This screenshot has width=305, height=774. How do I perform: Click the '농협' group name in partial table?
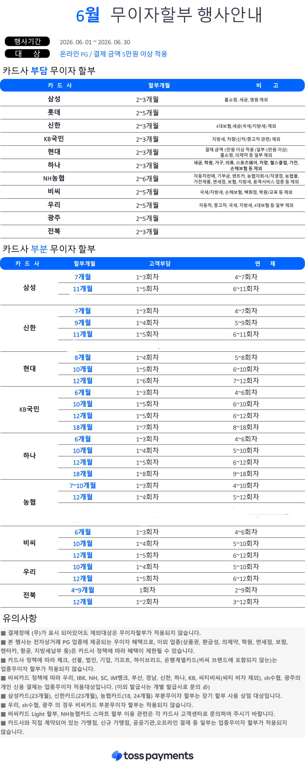coord(30,502)
